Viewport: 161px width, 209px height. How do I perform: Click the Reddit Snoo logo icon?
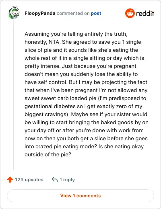click(130, 13)
